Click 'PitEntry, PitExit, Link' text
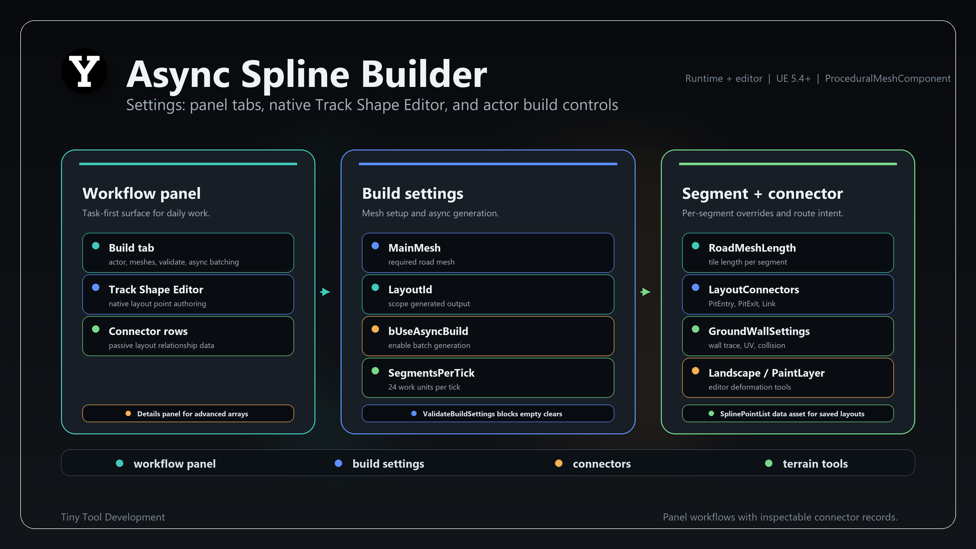The width and height of the screenshot is (976, 549). [742, 303]
